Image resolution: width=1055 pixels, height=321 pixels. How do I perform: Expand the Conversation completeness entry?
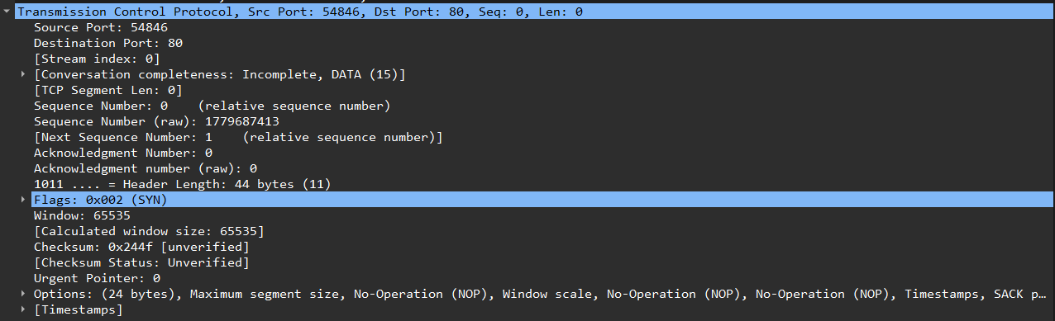click(x=23, y=74)
